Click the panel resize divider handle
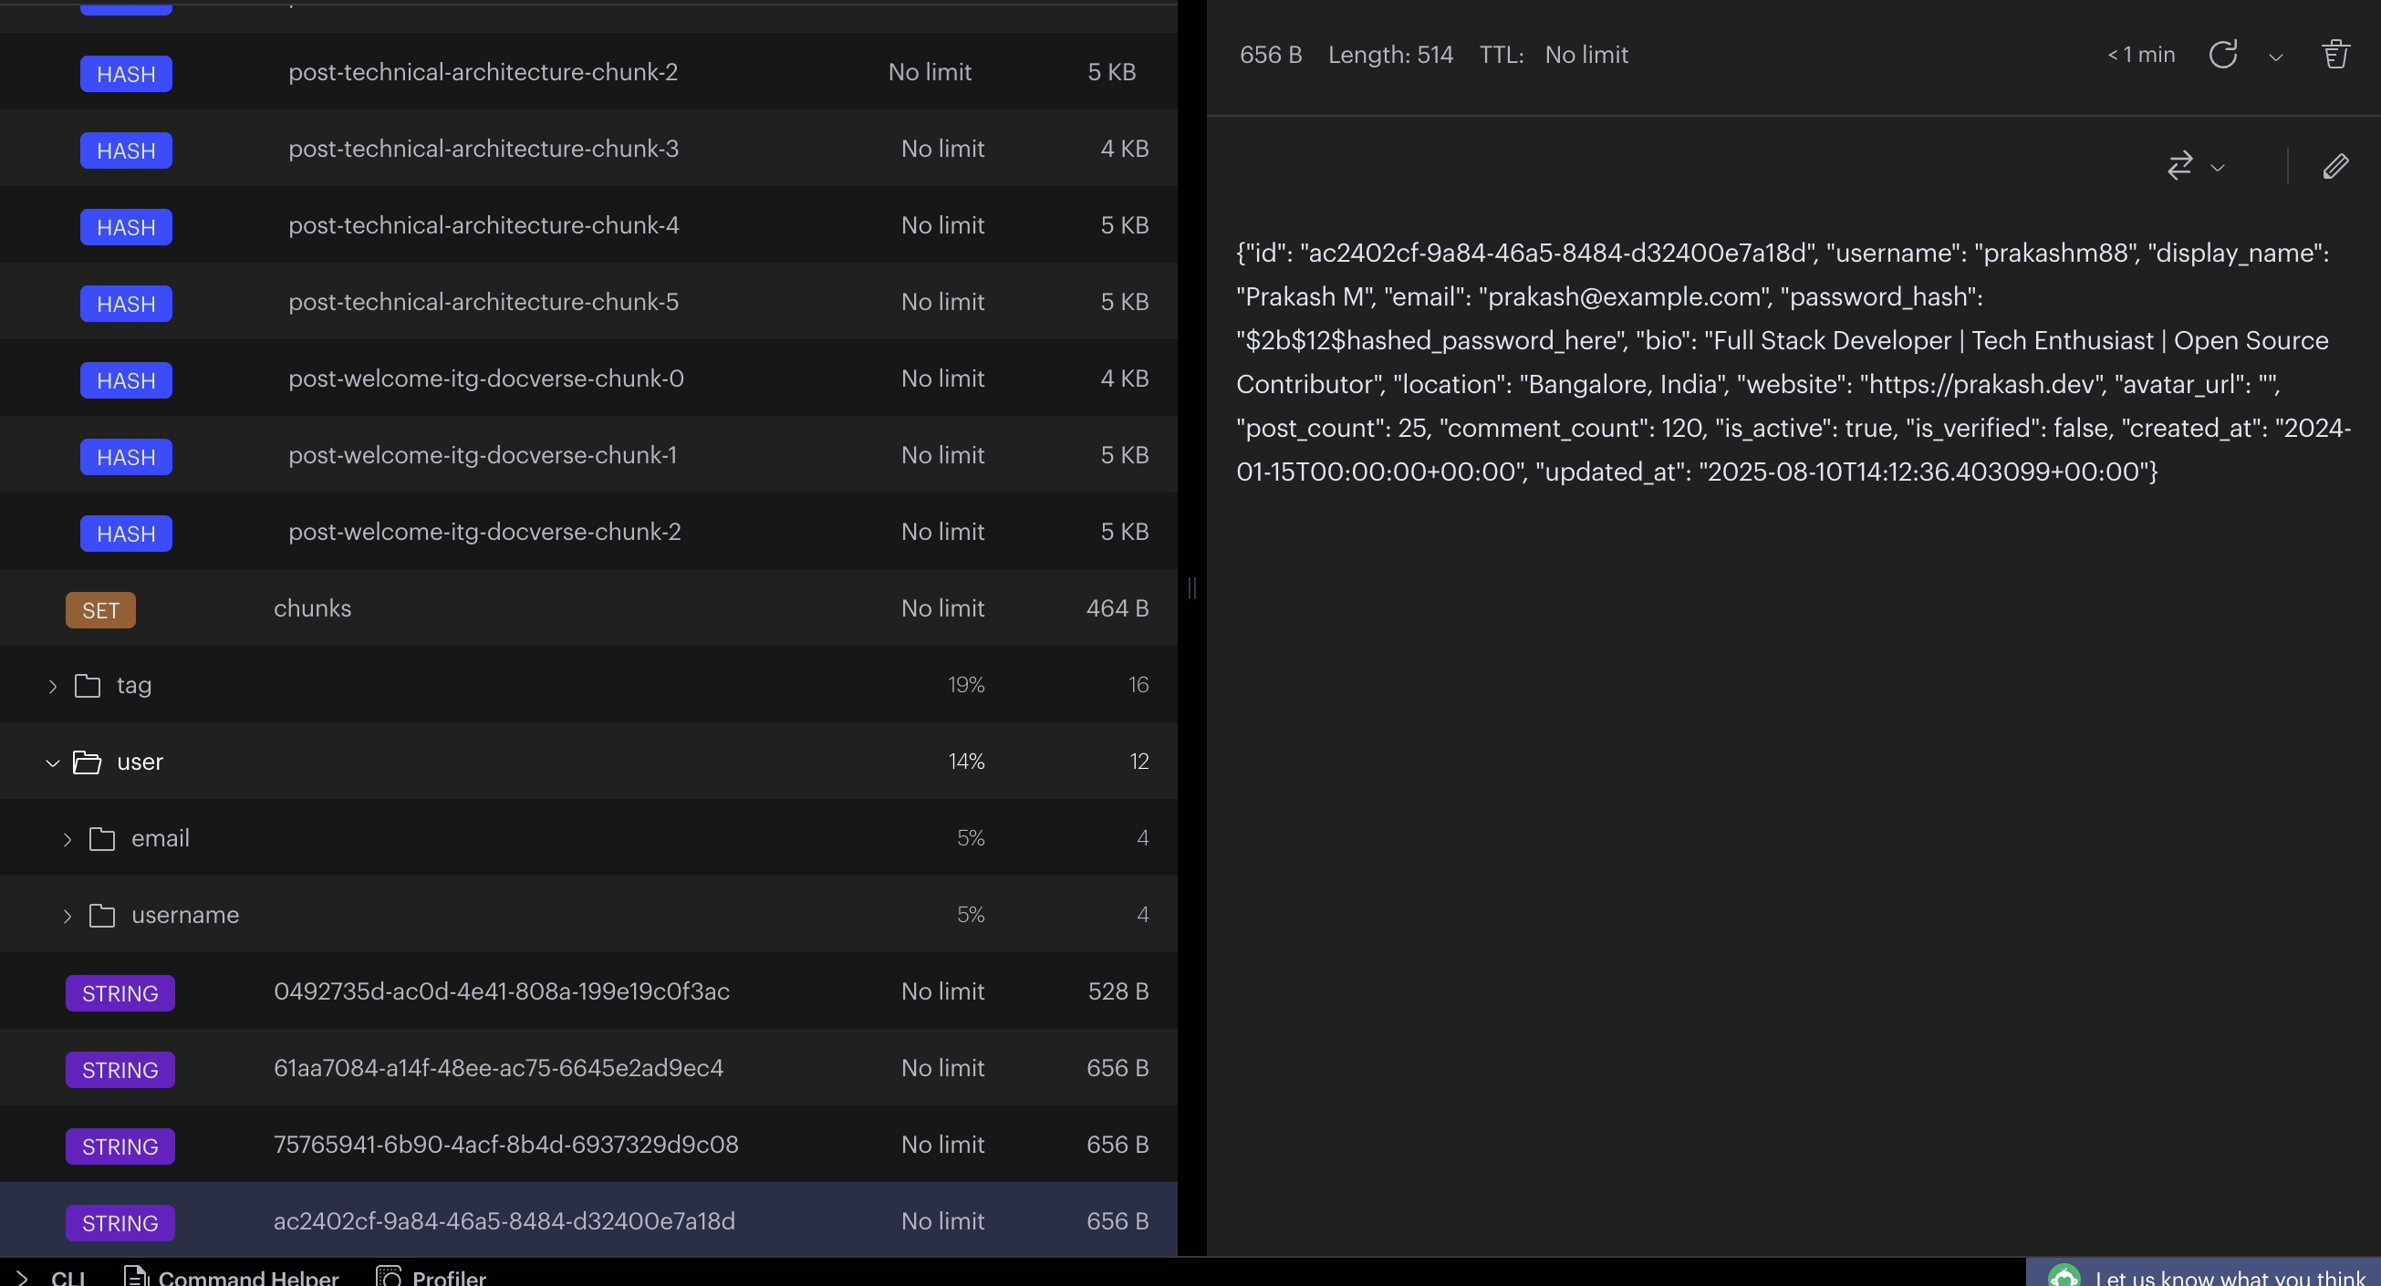 point(1191,587)
